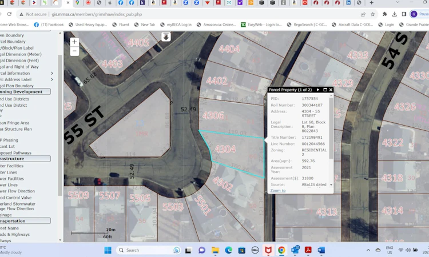Open Microsoft Edge from the taskbar
This screenshot has height=257, width=429.
pos(228,250)
